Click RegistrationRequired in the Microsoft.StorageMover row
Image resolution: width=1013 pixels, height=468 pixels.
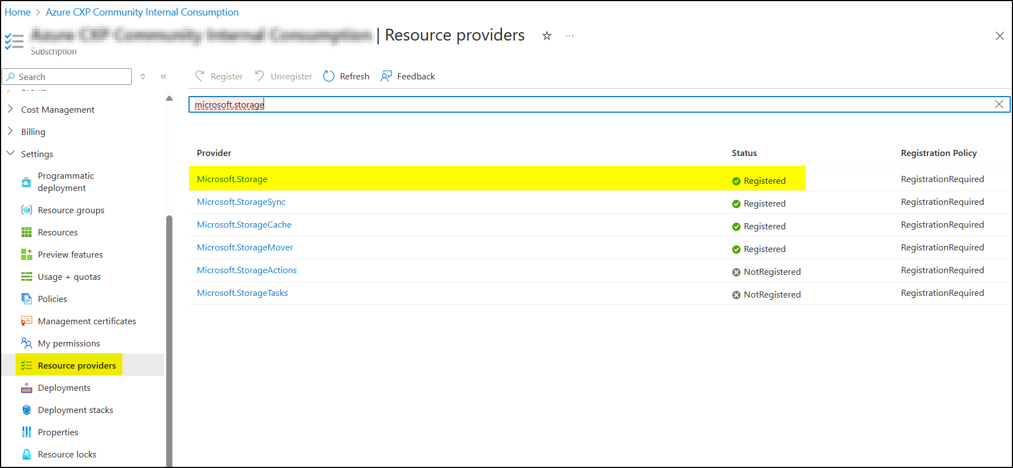pos(942,247)
